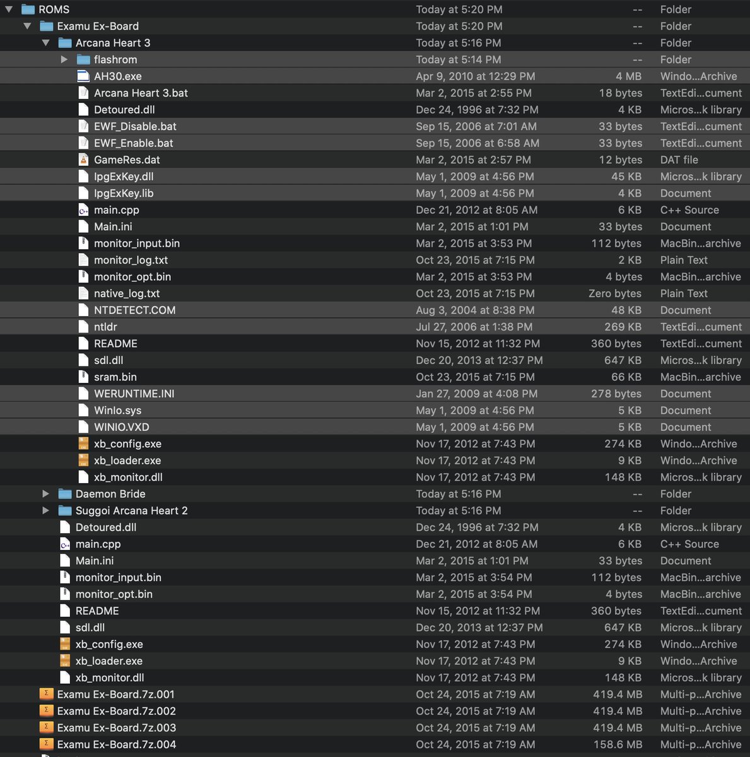Click the Arcana Heart 3 folder icon
Screen dimensions: 750x757
[65, 43]
